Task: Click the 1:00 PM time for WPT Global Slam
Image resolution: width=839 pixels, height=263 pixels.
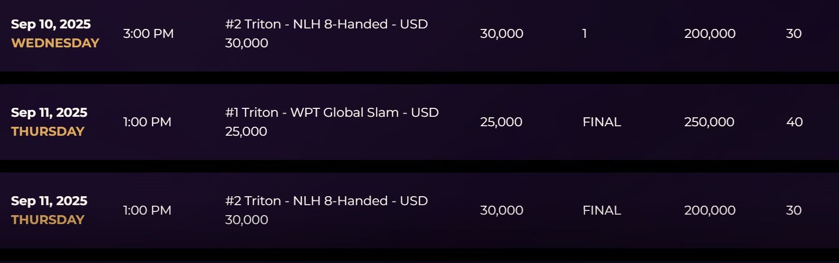Action: pos(147,122)
